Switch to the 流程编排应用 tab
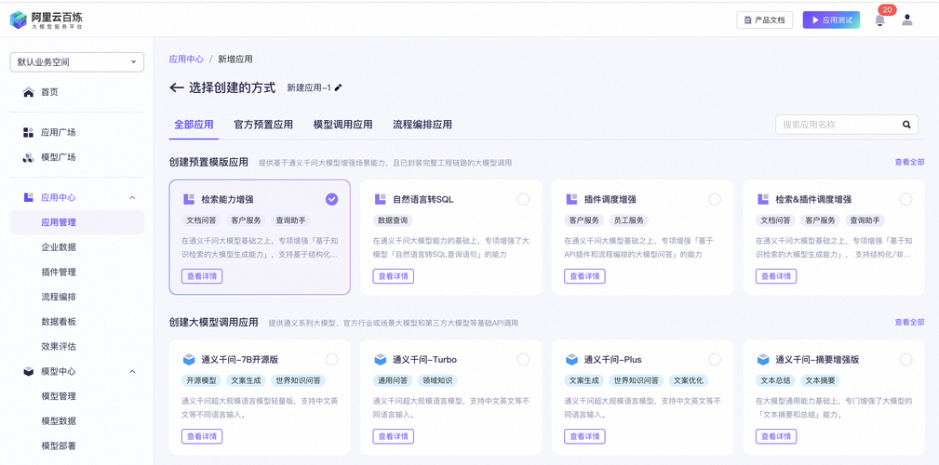 tap(423, 125)
